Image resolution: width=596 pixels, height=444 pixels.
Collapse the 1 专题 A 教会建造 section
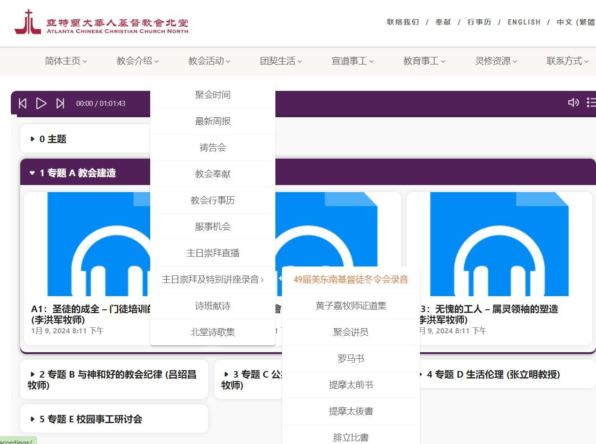[x=73, y=173]
